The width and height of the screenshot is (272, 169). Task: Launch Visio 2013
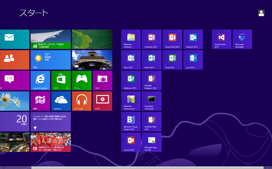131,60
